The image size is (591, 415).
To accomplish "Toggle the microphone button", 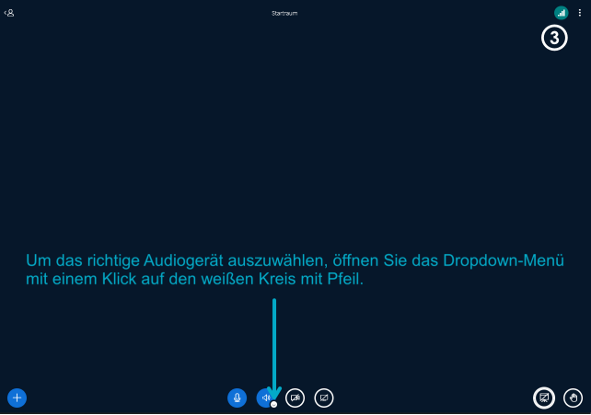I will tap(238, 398).
